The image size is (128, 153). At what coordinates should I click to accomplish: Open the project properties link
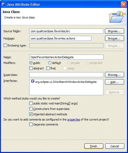coord(74,119)
